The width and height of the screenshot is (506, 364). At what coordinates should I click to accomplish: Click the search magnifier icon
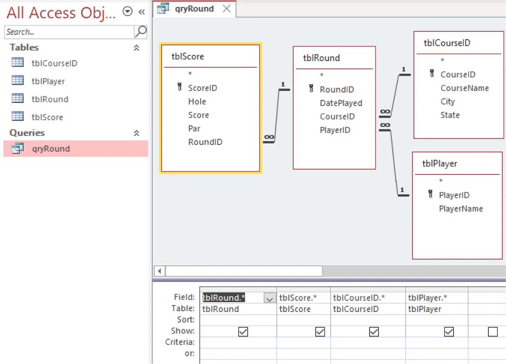(141, 32)
